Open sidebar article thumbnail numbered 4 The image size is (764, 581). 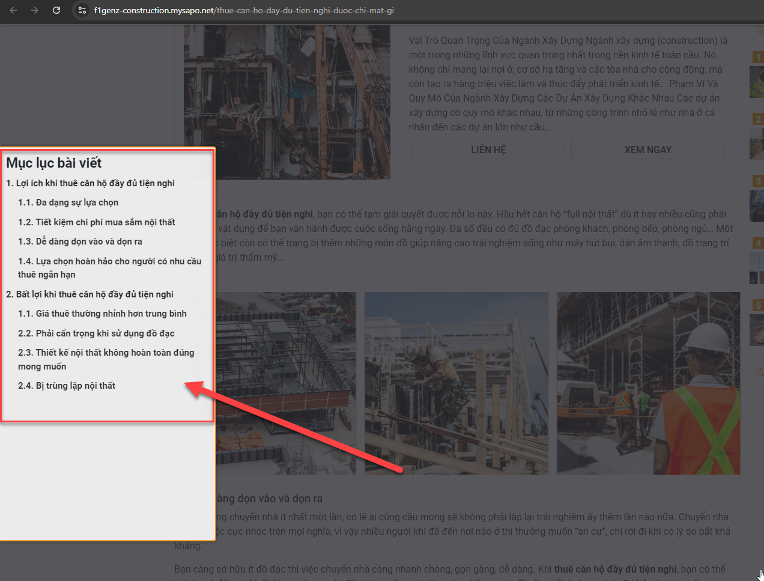click(757, 267)
